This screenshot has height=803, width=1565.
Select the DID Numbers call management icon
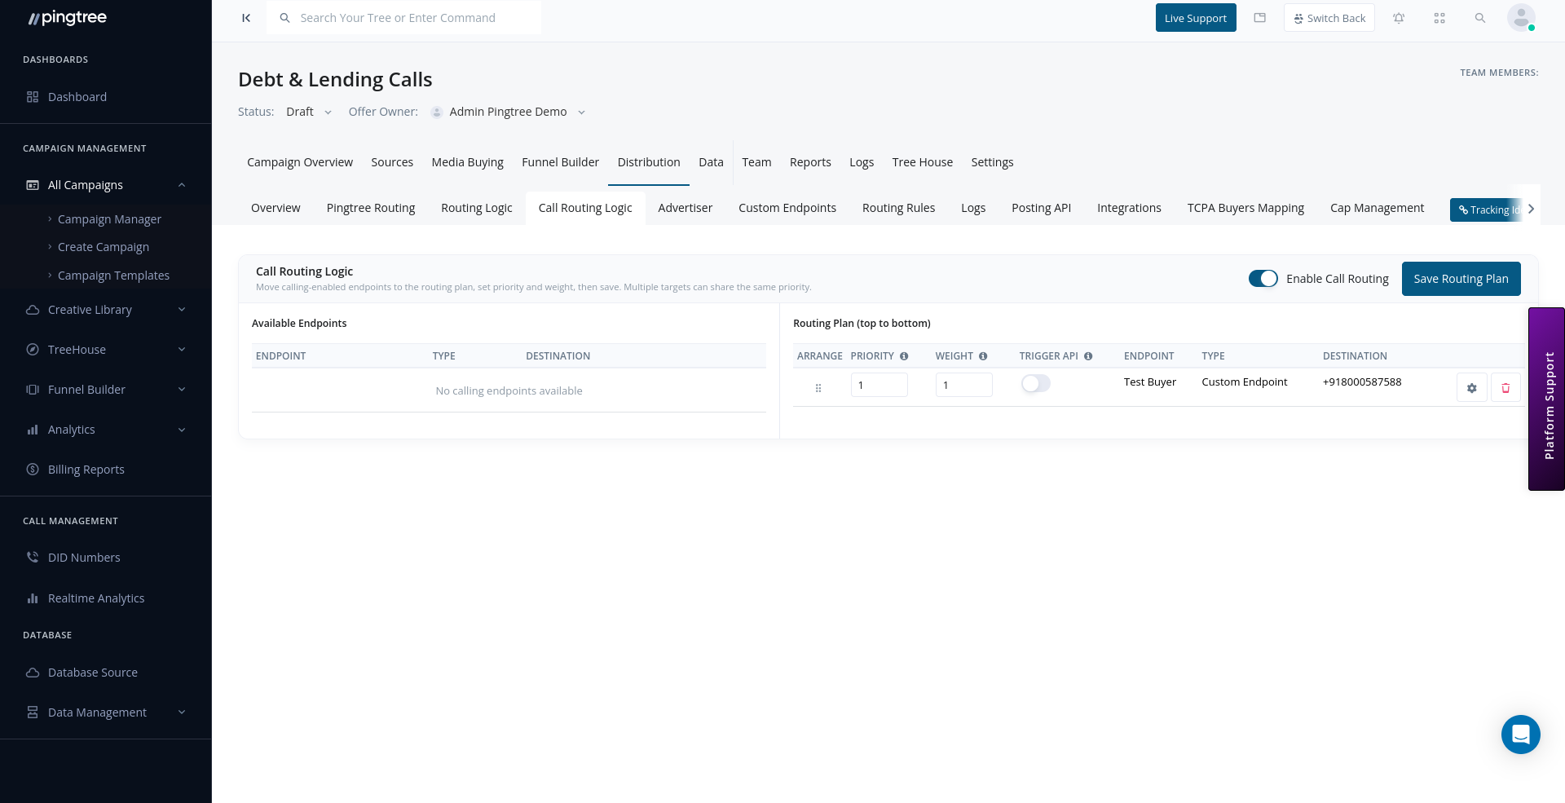tap(32, 557)
